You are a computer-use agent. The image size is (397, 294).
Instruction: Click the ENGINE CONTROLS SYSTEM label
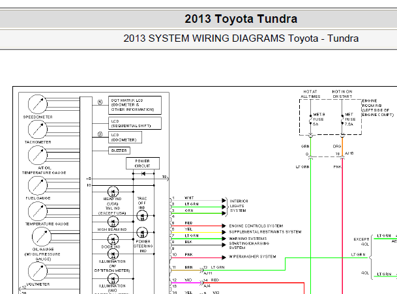[256, 226]
